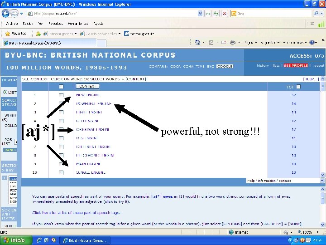Check the box for DIFFERENT ENGINE row

click(61, 147)
